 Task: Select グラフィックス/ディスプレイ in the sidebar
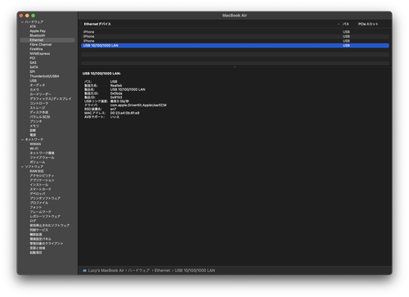pos(51,99)
